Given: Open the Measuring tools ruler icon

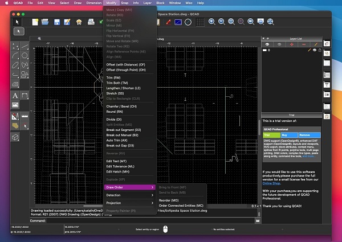Looking at the screenshot, I should point(25,116).
